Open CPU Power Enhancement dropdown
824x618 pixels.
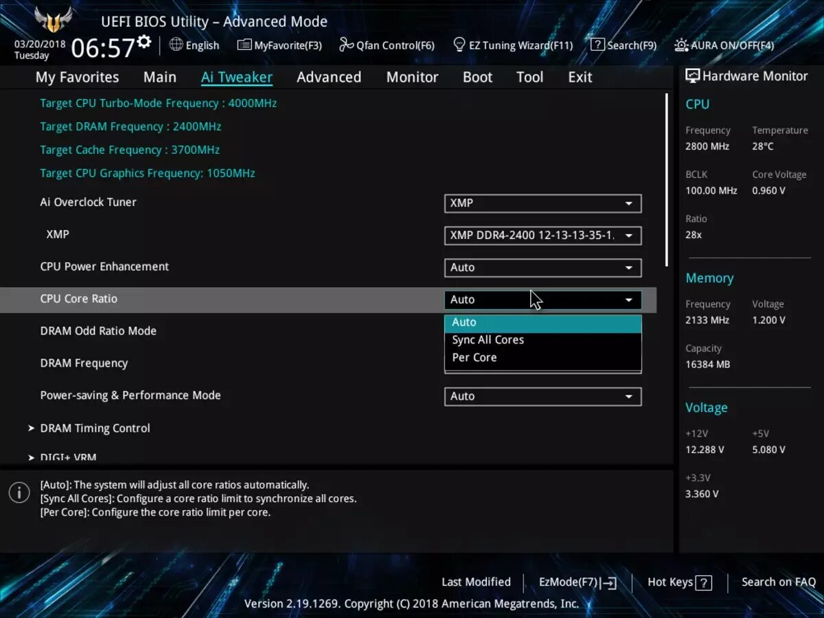(542, 268)
